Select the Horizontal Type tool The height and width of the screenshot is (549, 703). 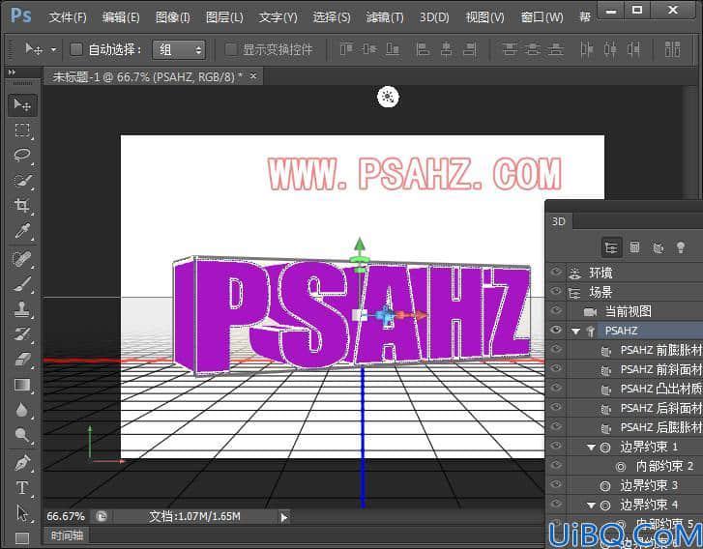click(x=22, y=487)
